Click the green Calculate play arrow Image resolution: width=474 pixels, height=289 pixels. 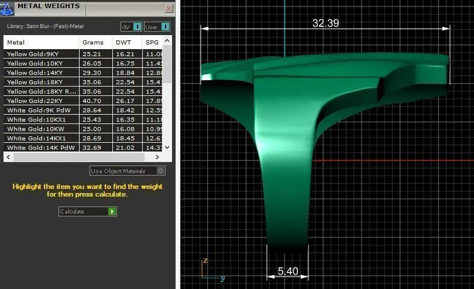click(112, 211)
